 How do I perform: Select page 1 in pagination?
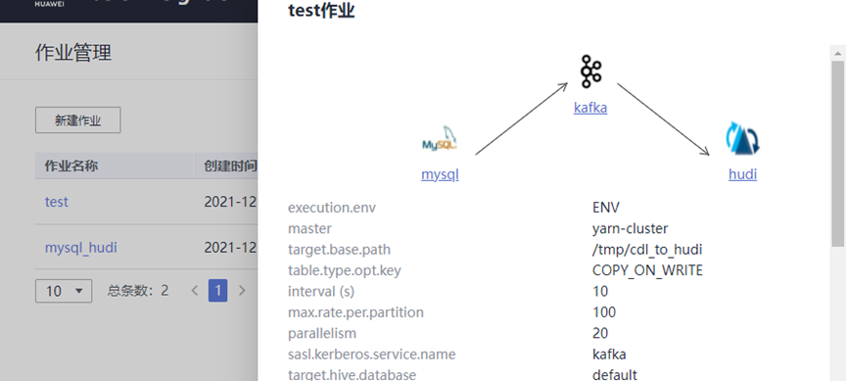click(x=217, y=291)
